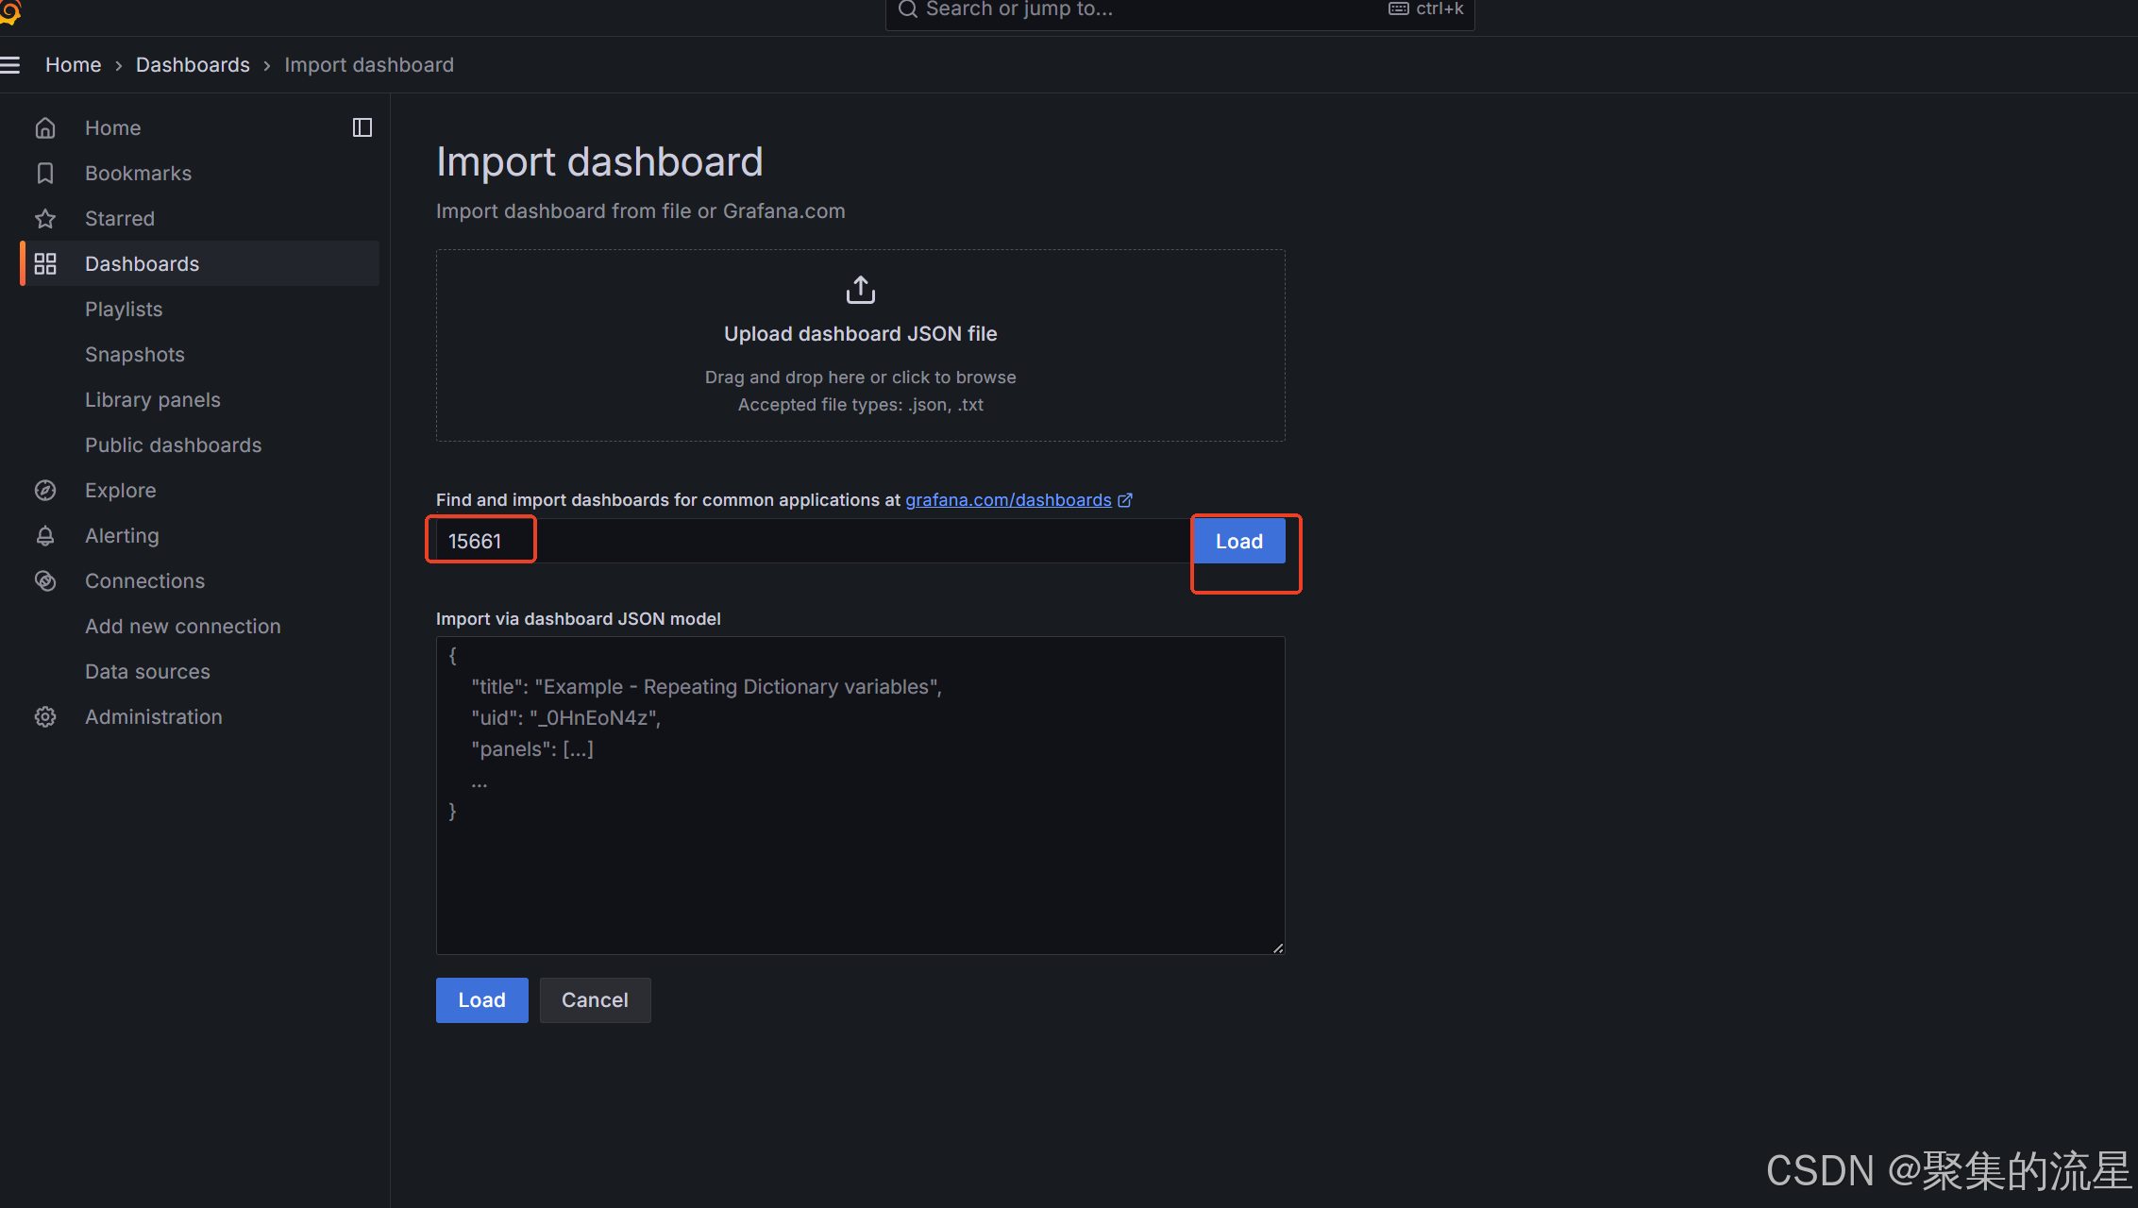
Task: Open the grafana.com/dashboards link
Action: point(1008,500)
